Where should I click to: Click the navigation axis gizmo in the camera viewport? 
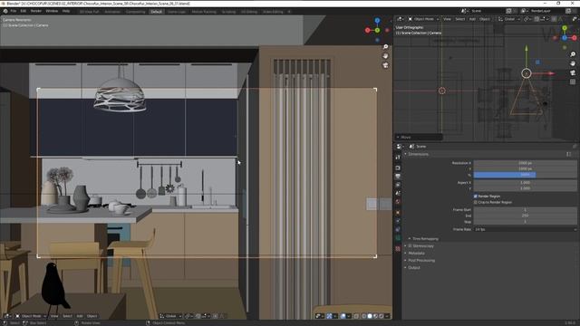coord(377,30)
